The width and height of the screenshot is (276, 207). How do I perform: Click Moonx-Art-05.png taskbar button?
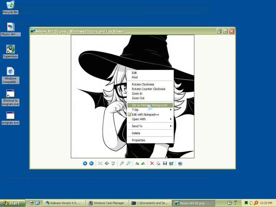(194, 203)
